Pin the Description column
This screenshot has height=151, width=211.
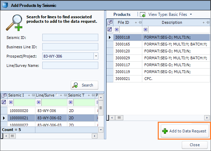pos(208,22)
